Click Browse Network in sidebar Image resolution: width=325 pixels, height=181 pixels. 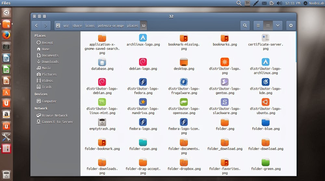52,115
